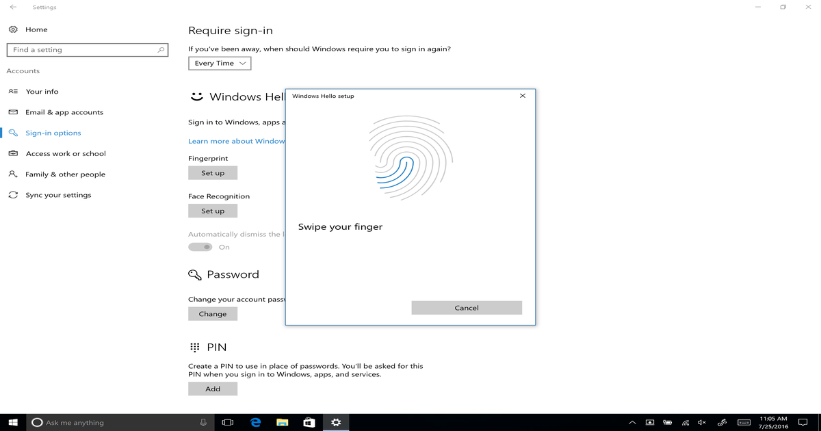This screenshot has width=821, height=431.
Task: Launch Microsoft Edge from taskbar
Action: (256, 422)
